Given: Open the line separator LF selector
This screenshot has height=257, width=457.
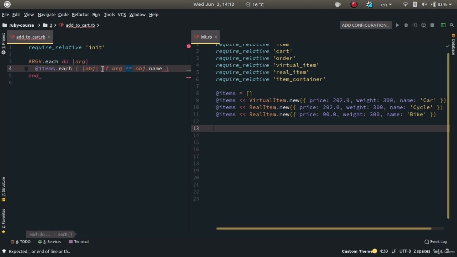Looking at the screenshot, I should (x=393, y=251).
